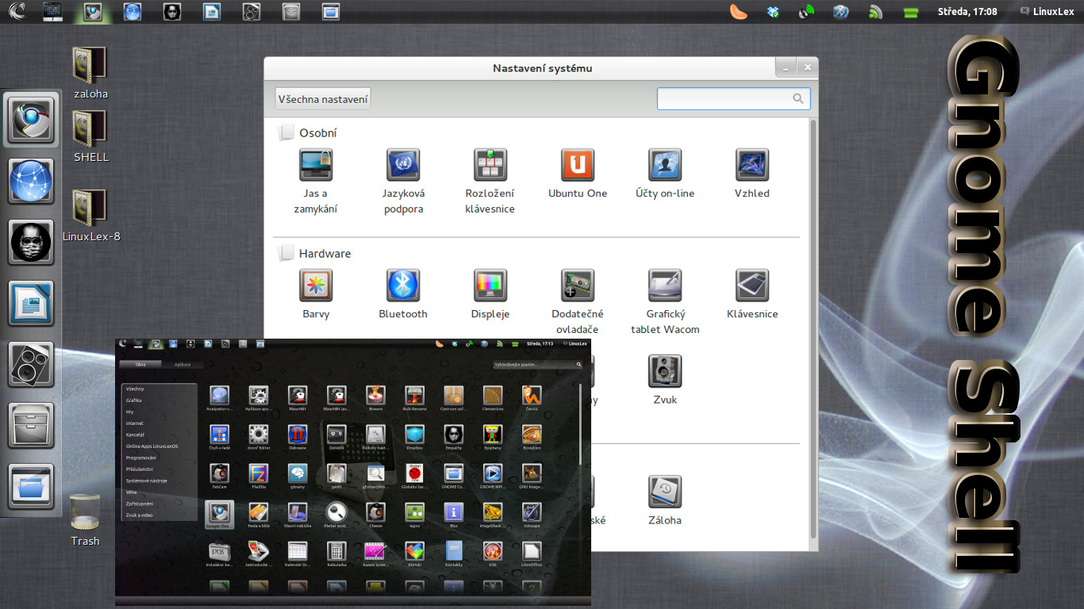The width and height of the screenshot is (1084, 609).
Task: Open the file cabinet icon in left dock
Action: tap(32, 425)
